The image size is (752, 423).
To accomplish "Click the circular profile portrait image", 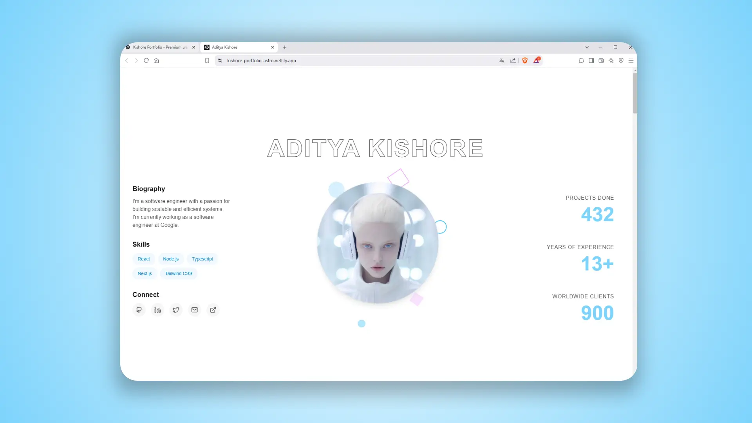I will (x=378, y=243).
